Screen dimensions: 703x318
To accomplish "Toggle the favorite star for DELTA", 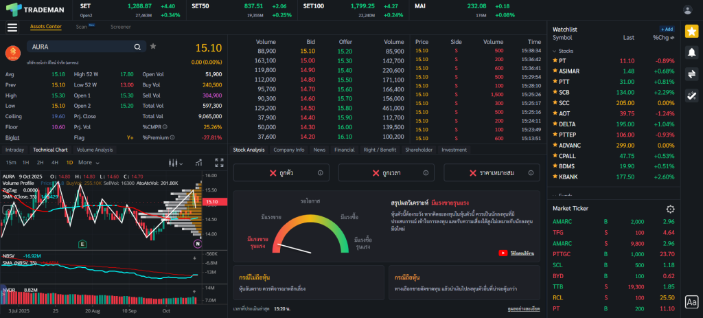I will tap(555, 124).
